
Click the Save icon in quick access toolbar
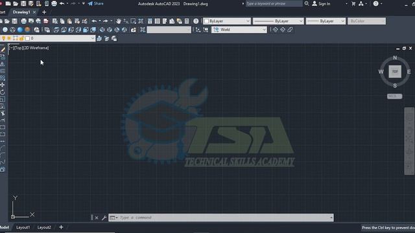pos(23,4)
